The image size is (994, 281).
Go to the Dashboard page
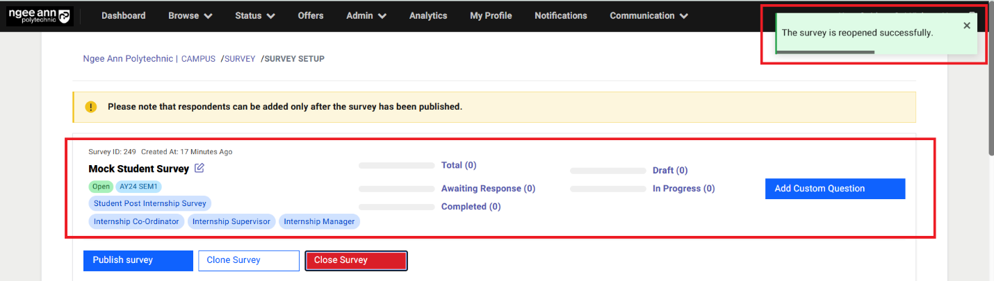(x=123, y=16)
